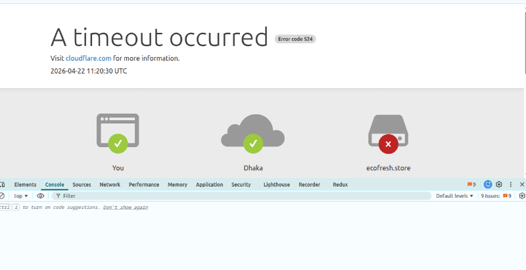Click the issues counter in the tab bar
526x270 pixels.
coord(471,185)
